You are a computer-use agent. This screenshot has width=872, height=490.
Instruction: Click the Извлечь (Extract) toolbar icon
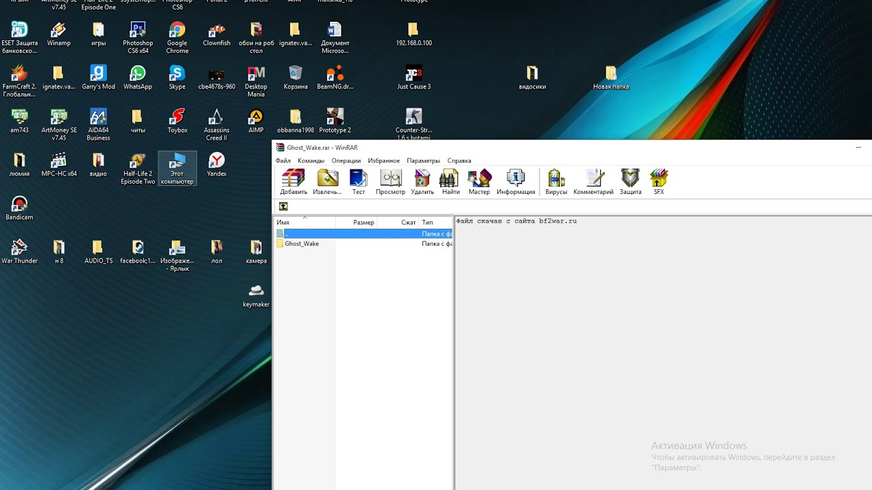[327, 182]
